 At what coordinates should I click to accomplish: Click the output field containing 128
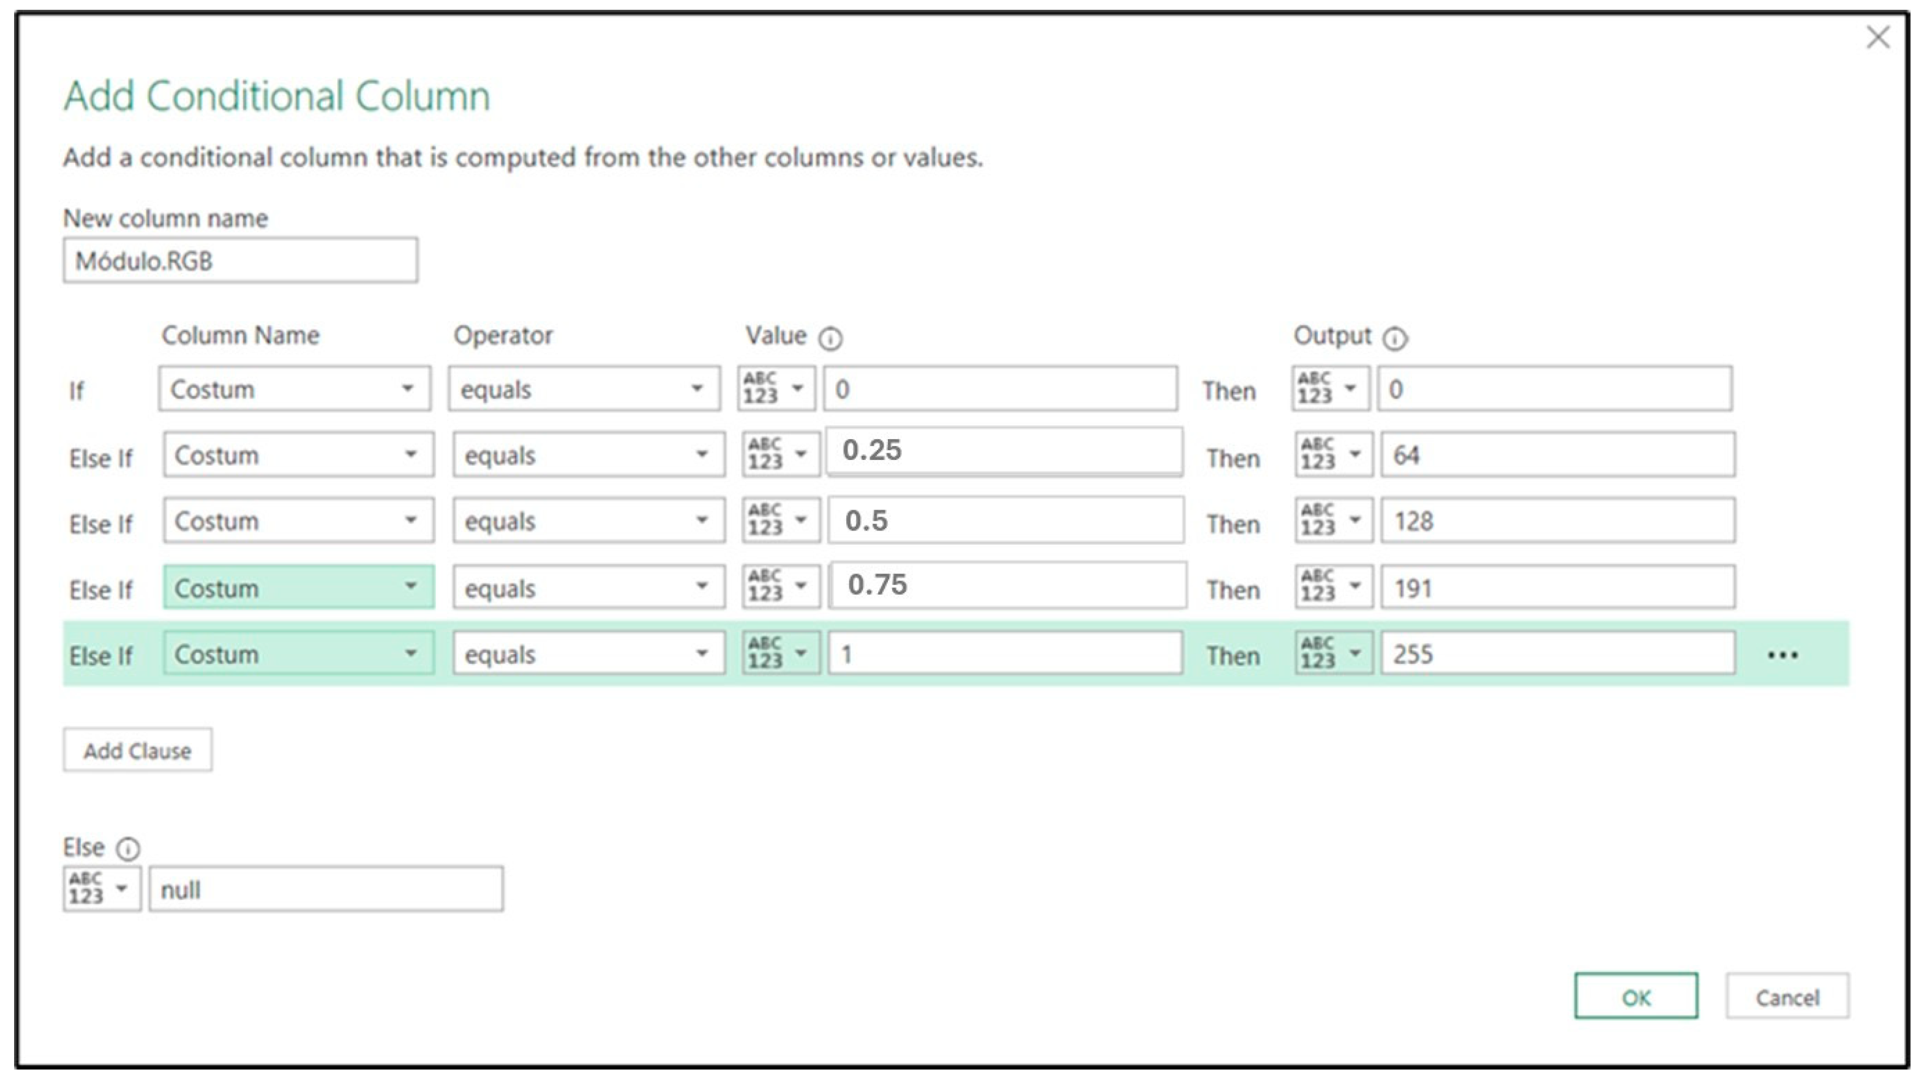1558,520
